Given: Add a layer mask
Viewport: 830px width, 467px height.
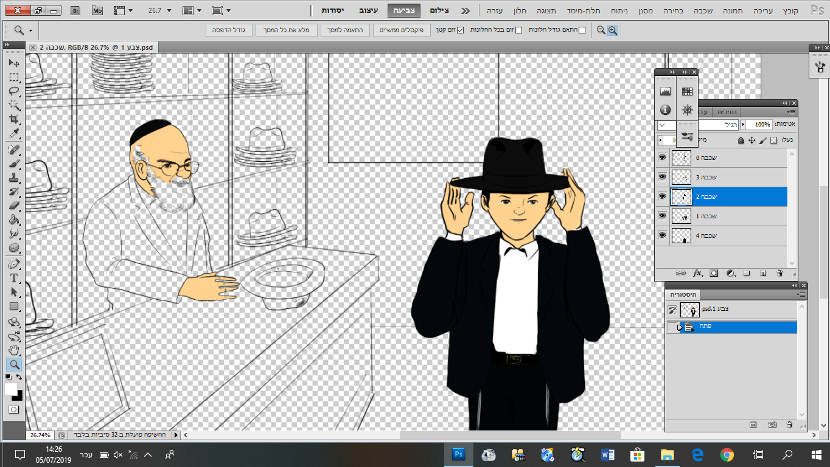Looking at the screenshot, I should [714, 274].
